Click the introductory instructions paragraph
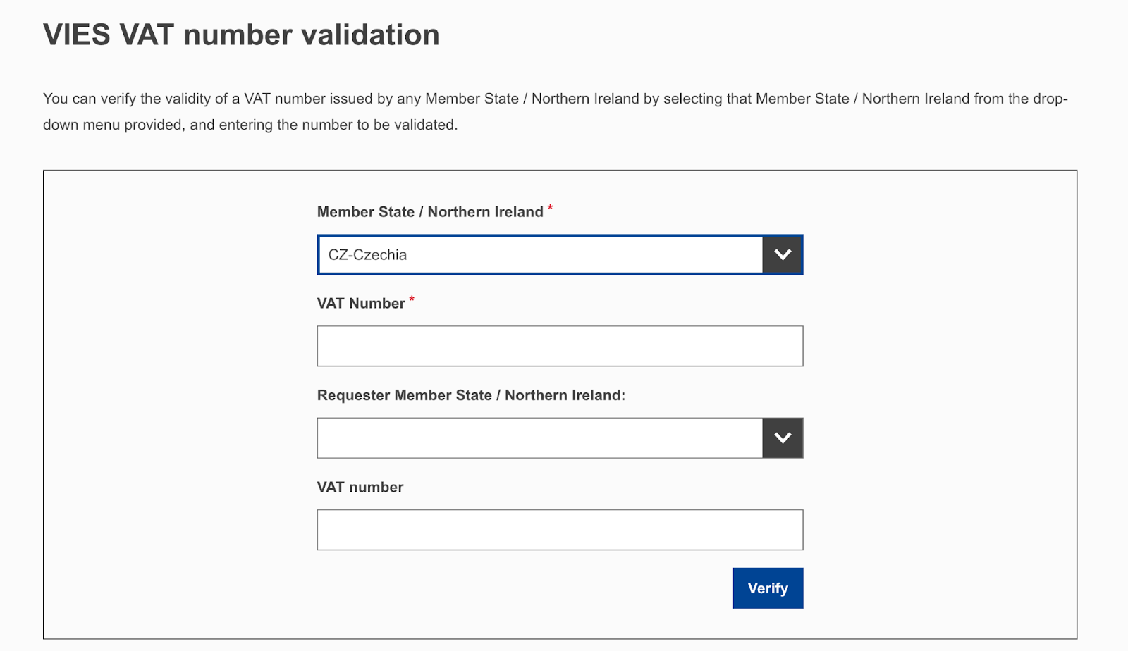1128x651 pixels. point(556,111)
